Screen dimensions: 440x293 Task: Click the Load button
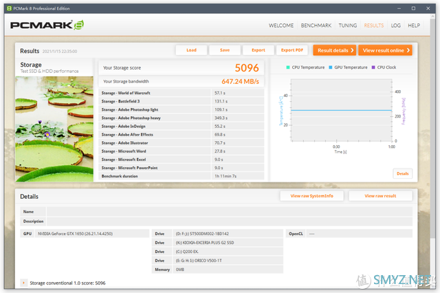[x=191, y=50]
